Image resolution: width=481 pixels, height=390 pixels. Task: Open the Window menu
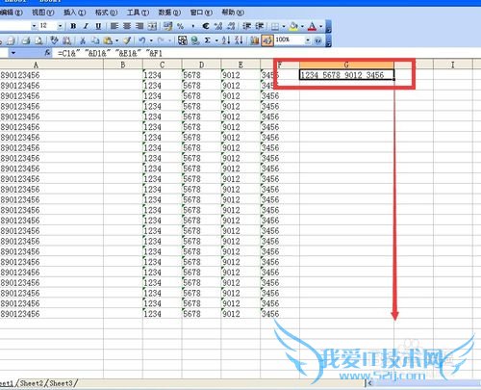201,13
